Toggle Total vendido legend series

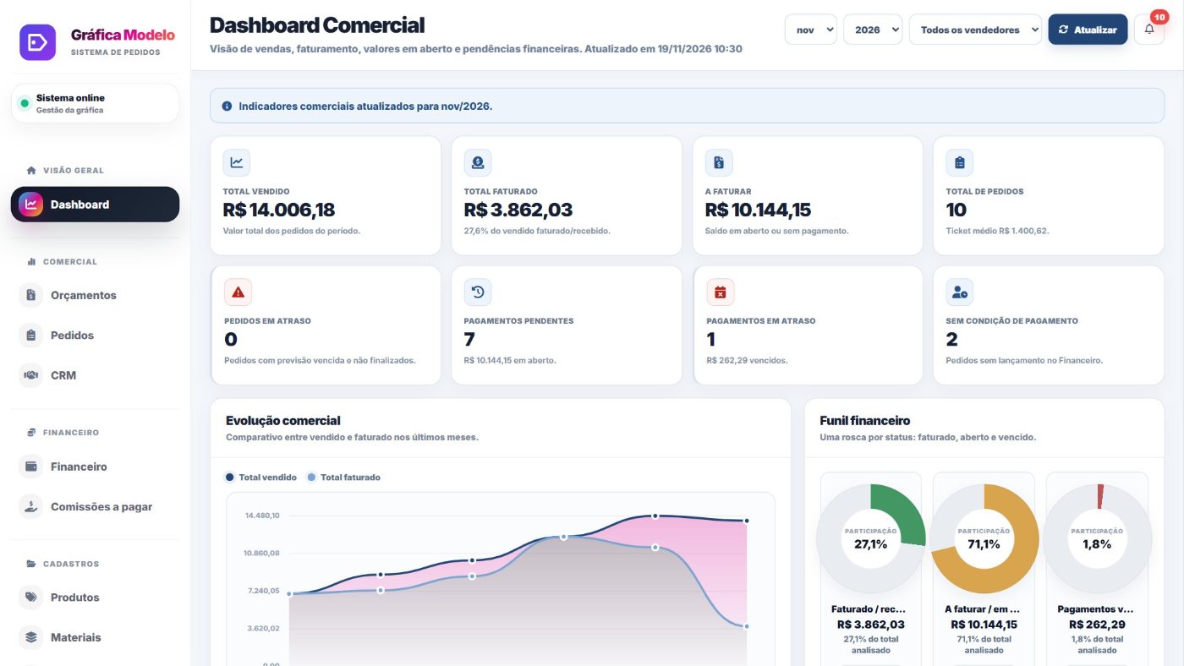point(261,478)
